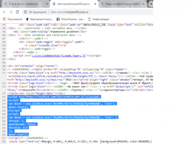Close the 'Редактирование содержимого' tab
This screenshot has height=144, width=188.
(x=144, y=4)
